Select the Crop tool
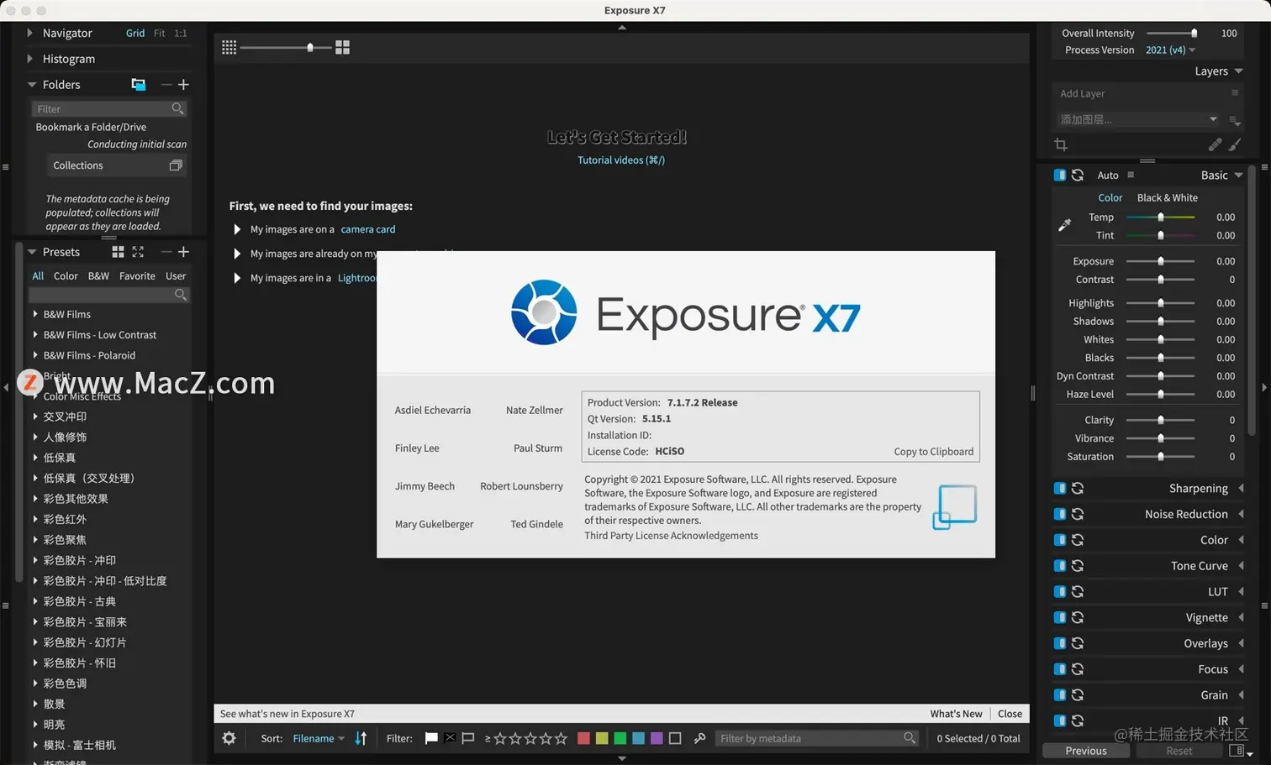The width and height of the screenshot is (1271, 765). 1061,144
